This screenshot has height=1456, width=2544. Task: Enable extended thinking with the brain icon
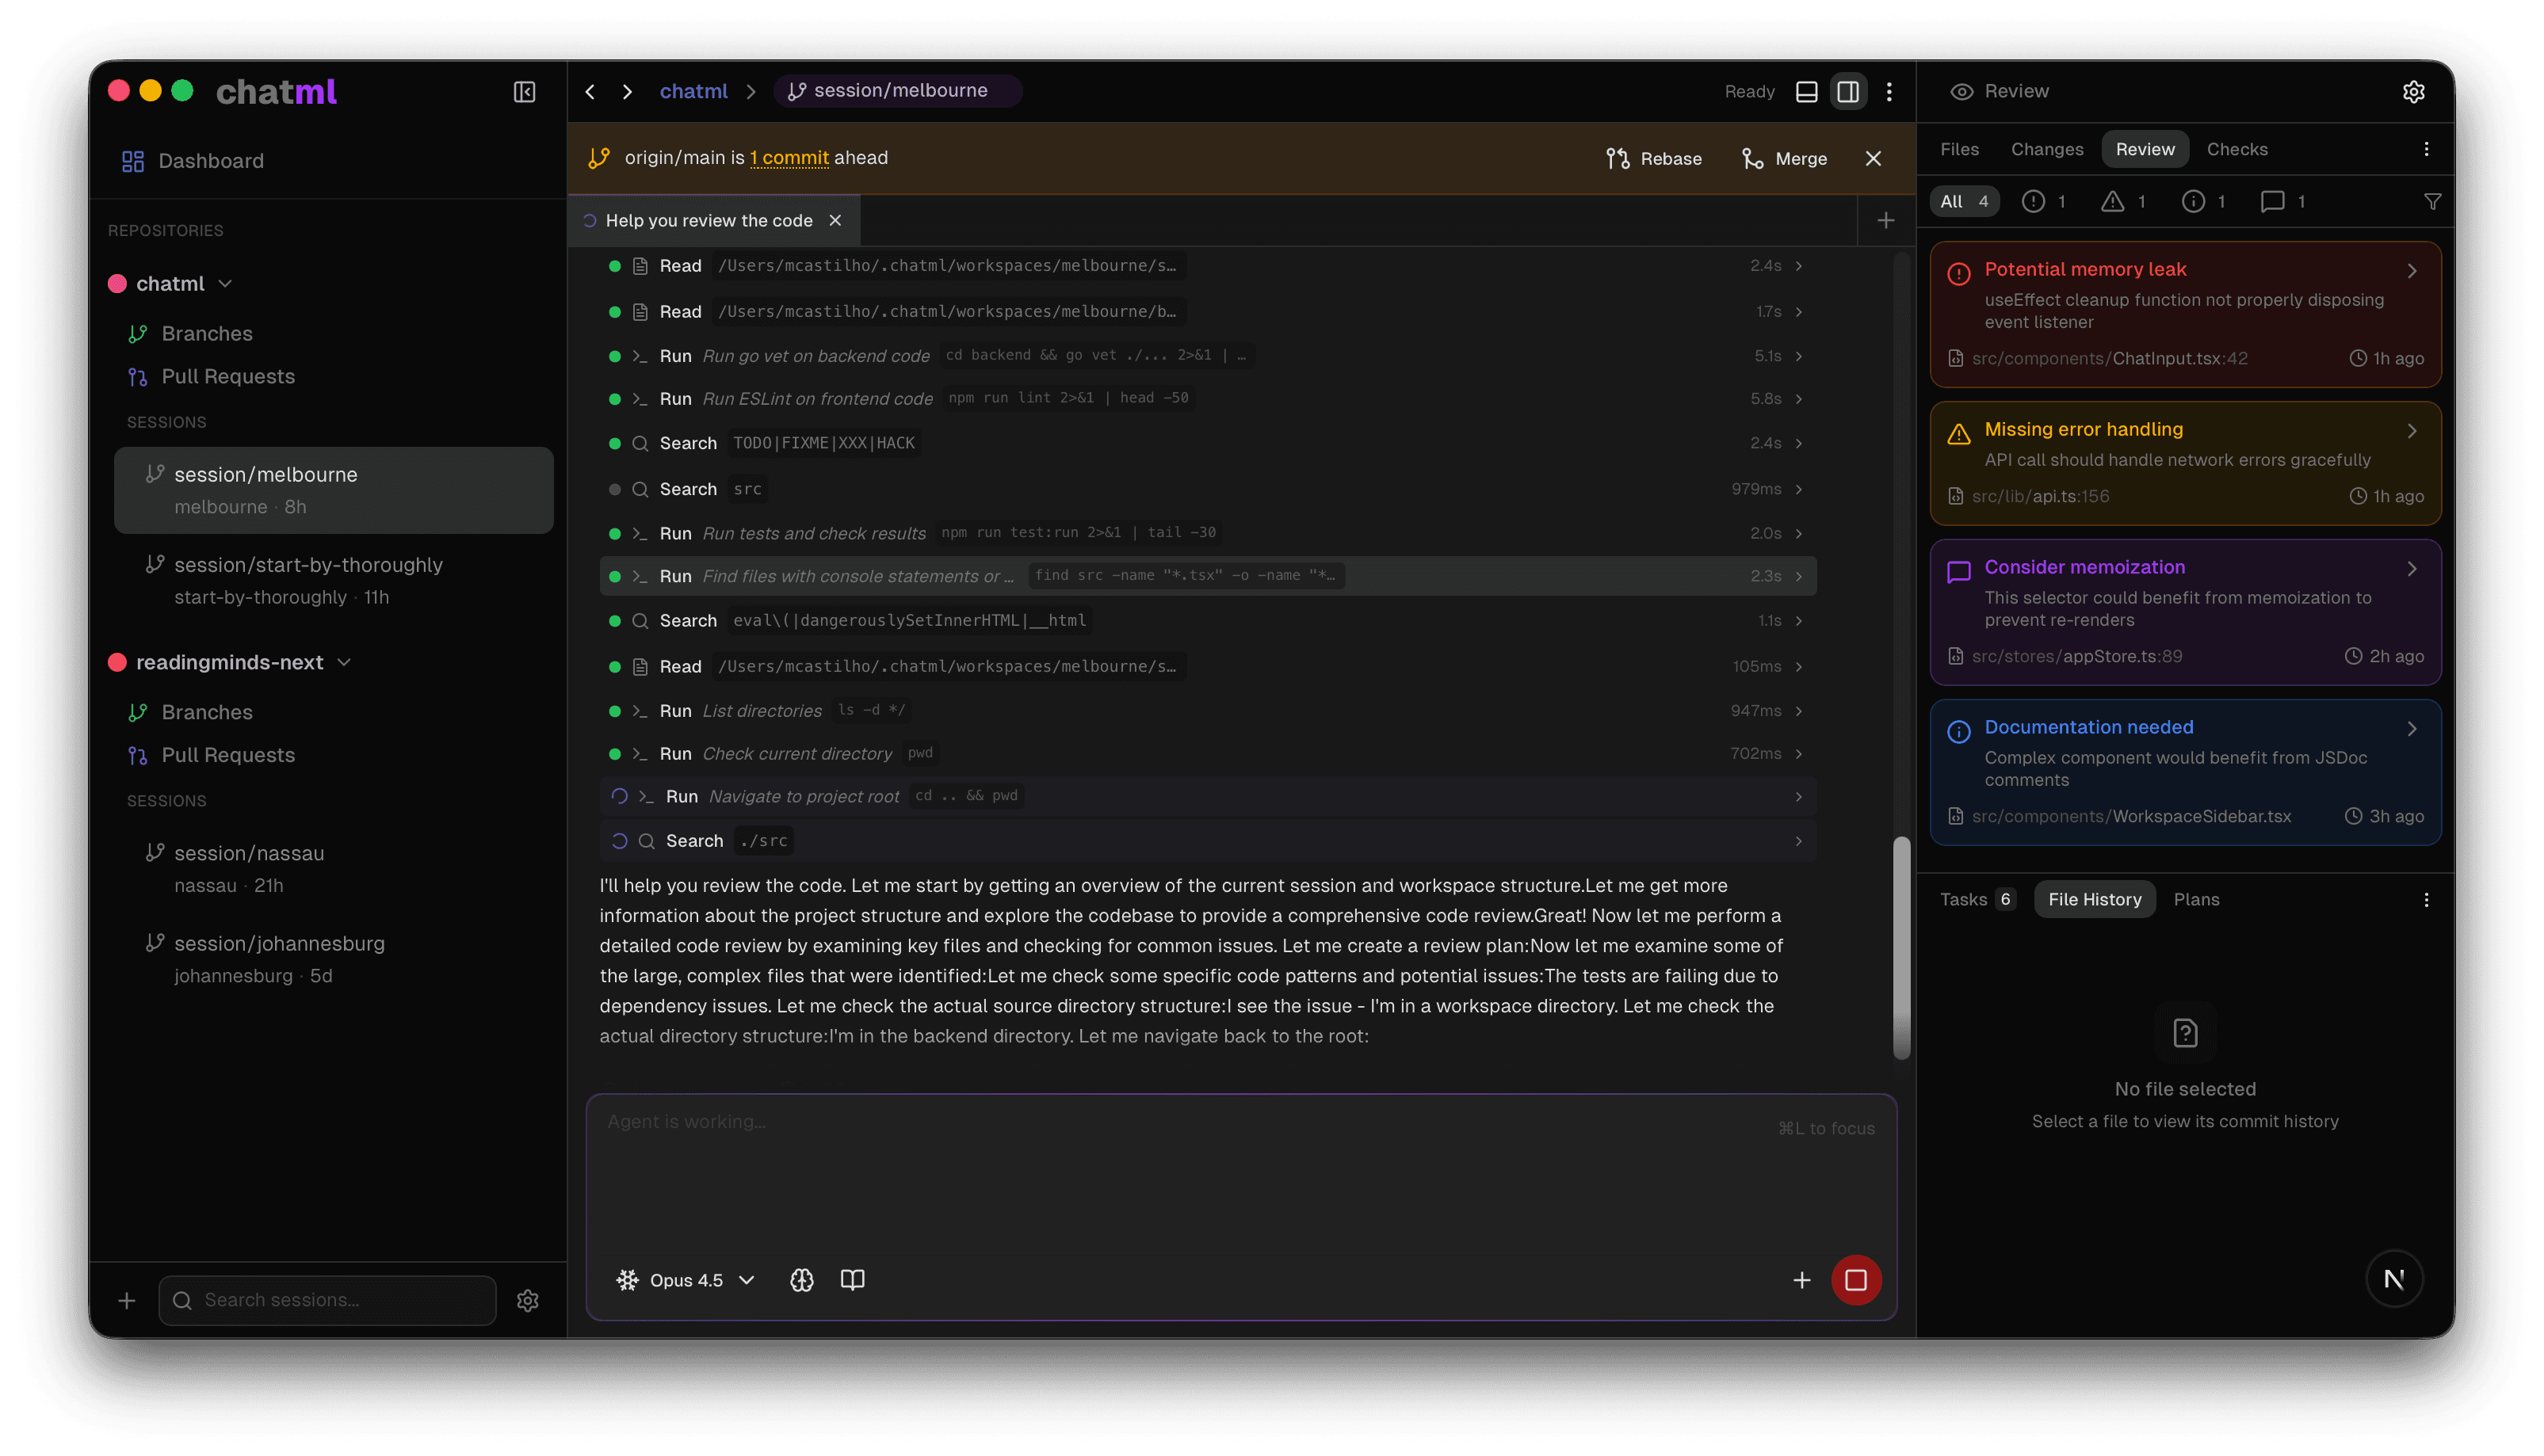point(802,1280)
